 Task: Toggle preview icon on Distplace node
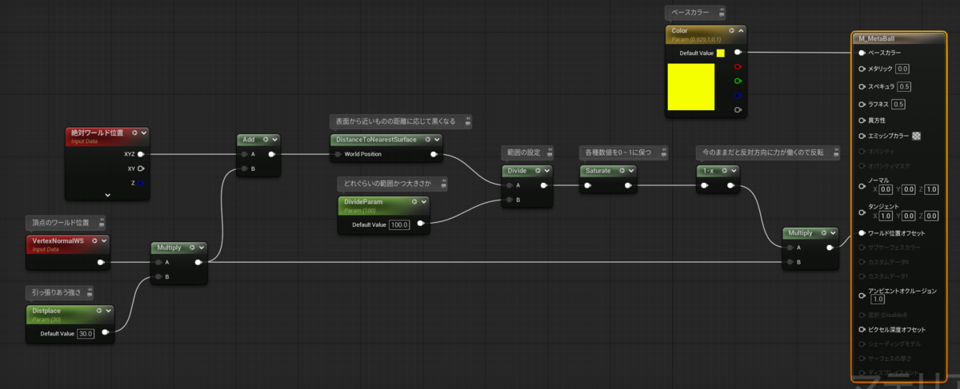(99, 312)
